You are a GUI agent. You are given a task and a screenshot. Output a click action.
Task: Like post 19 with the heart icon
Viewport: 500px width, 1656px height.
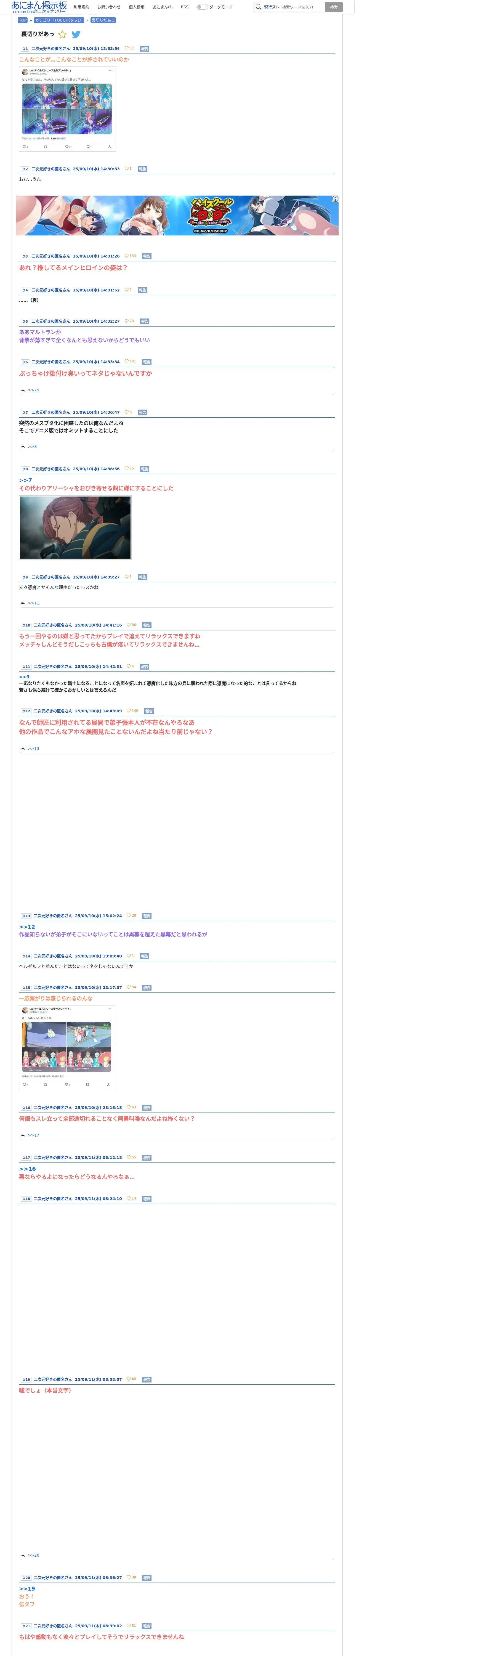129,1379
